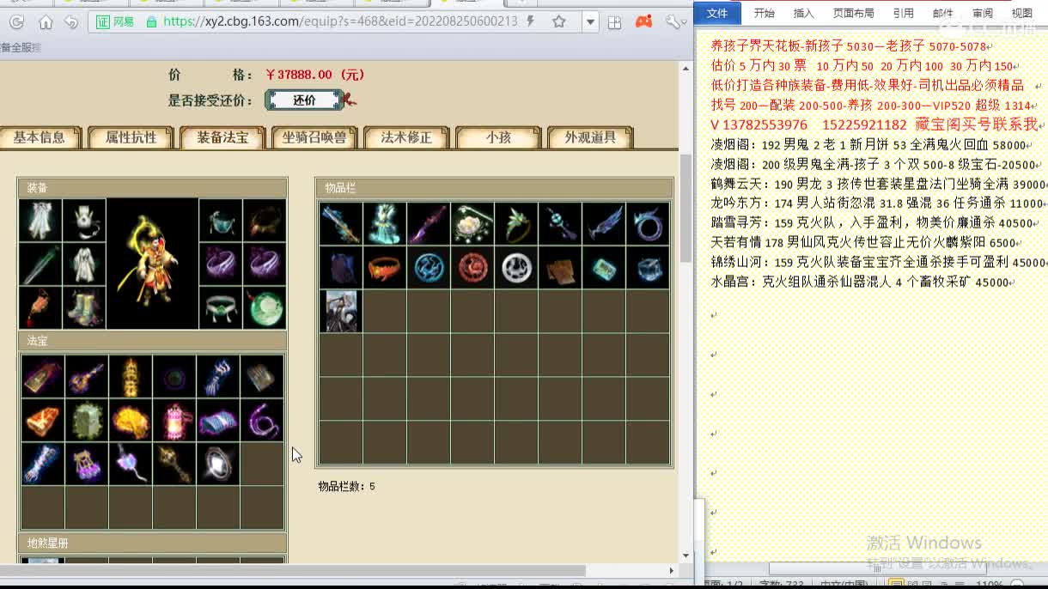
Task: Click Word line starting 鹤舞云天：190 男龙
Action: point(878,185)
